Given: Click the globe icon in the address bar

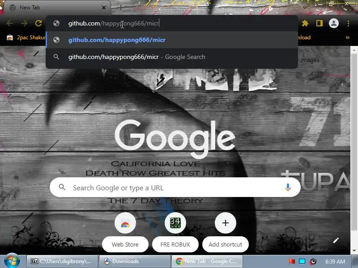Looking at the screenshot, I should (x=56, y=23).
